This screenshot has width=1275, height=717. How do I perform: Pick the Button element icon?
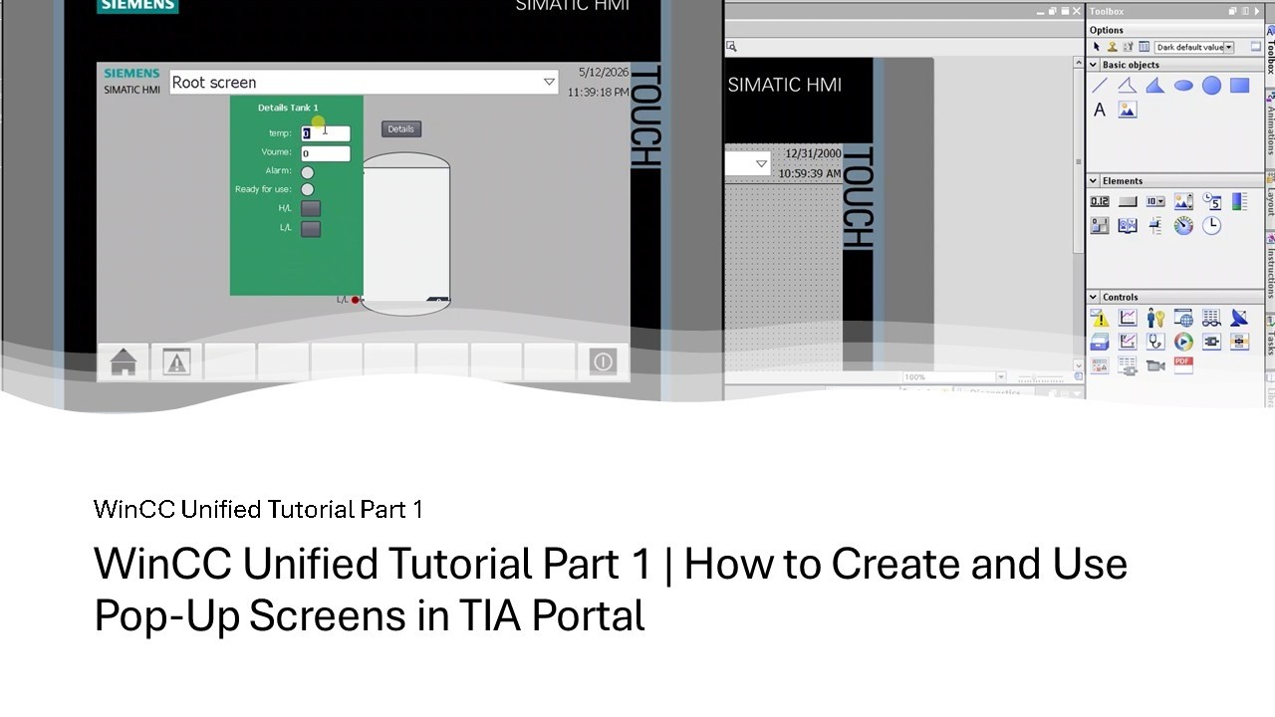(x=1128, y=201)
